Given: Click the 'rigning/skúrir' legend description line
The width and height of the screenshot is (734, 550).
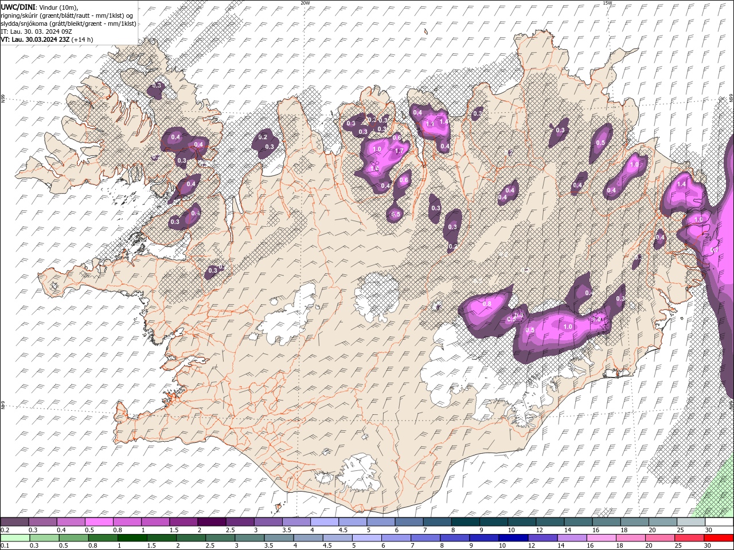Looking at the screenshot, I should [x=68, y=15].
